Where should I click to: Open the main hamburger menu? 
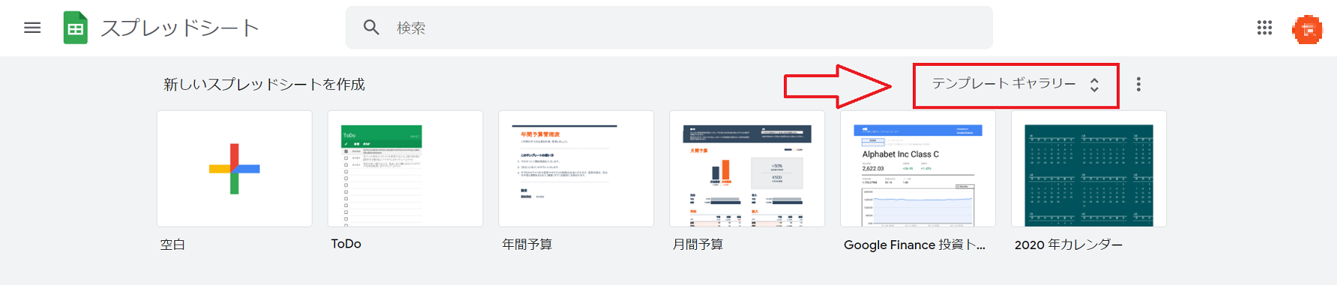coord(32,28)
